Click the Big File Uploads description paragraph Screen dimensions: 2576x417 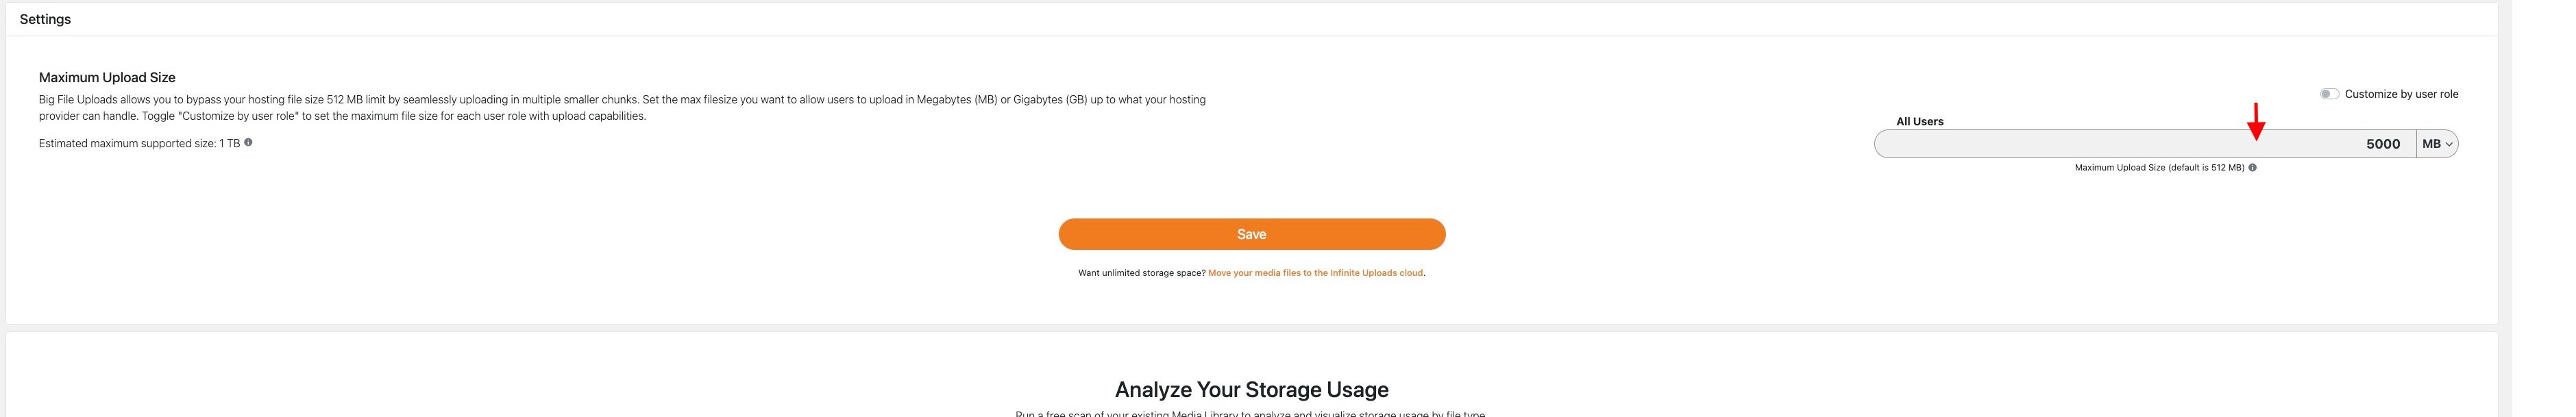coord(622,108)
